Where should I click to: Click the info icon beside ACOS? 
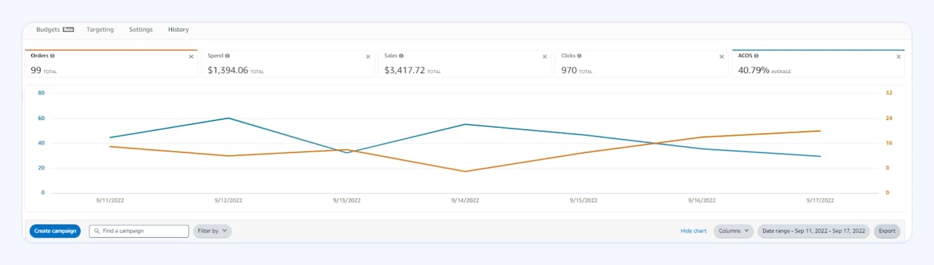(756, 56)
